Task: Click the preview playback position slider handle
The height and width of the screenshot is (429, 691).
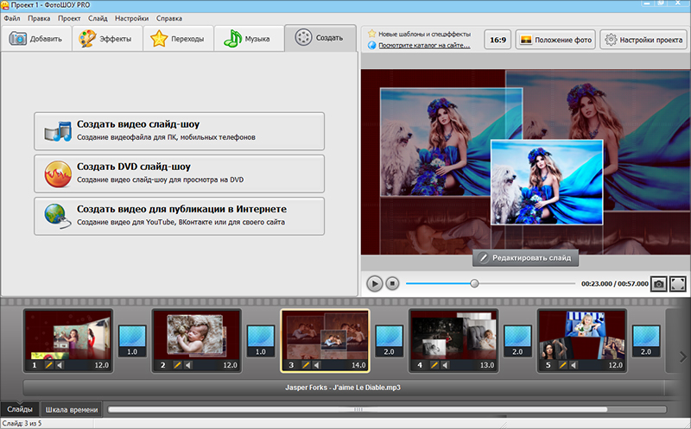Action: coord(474,284)
